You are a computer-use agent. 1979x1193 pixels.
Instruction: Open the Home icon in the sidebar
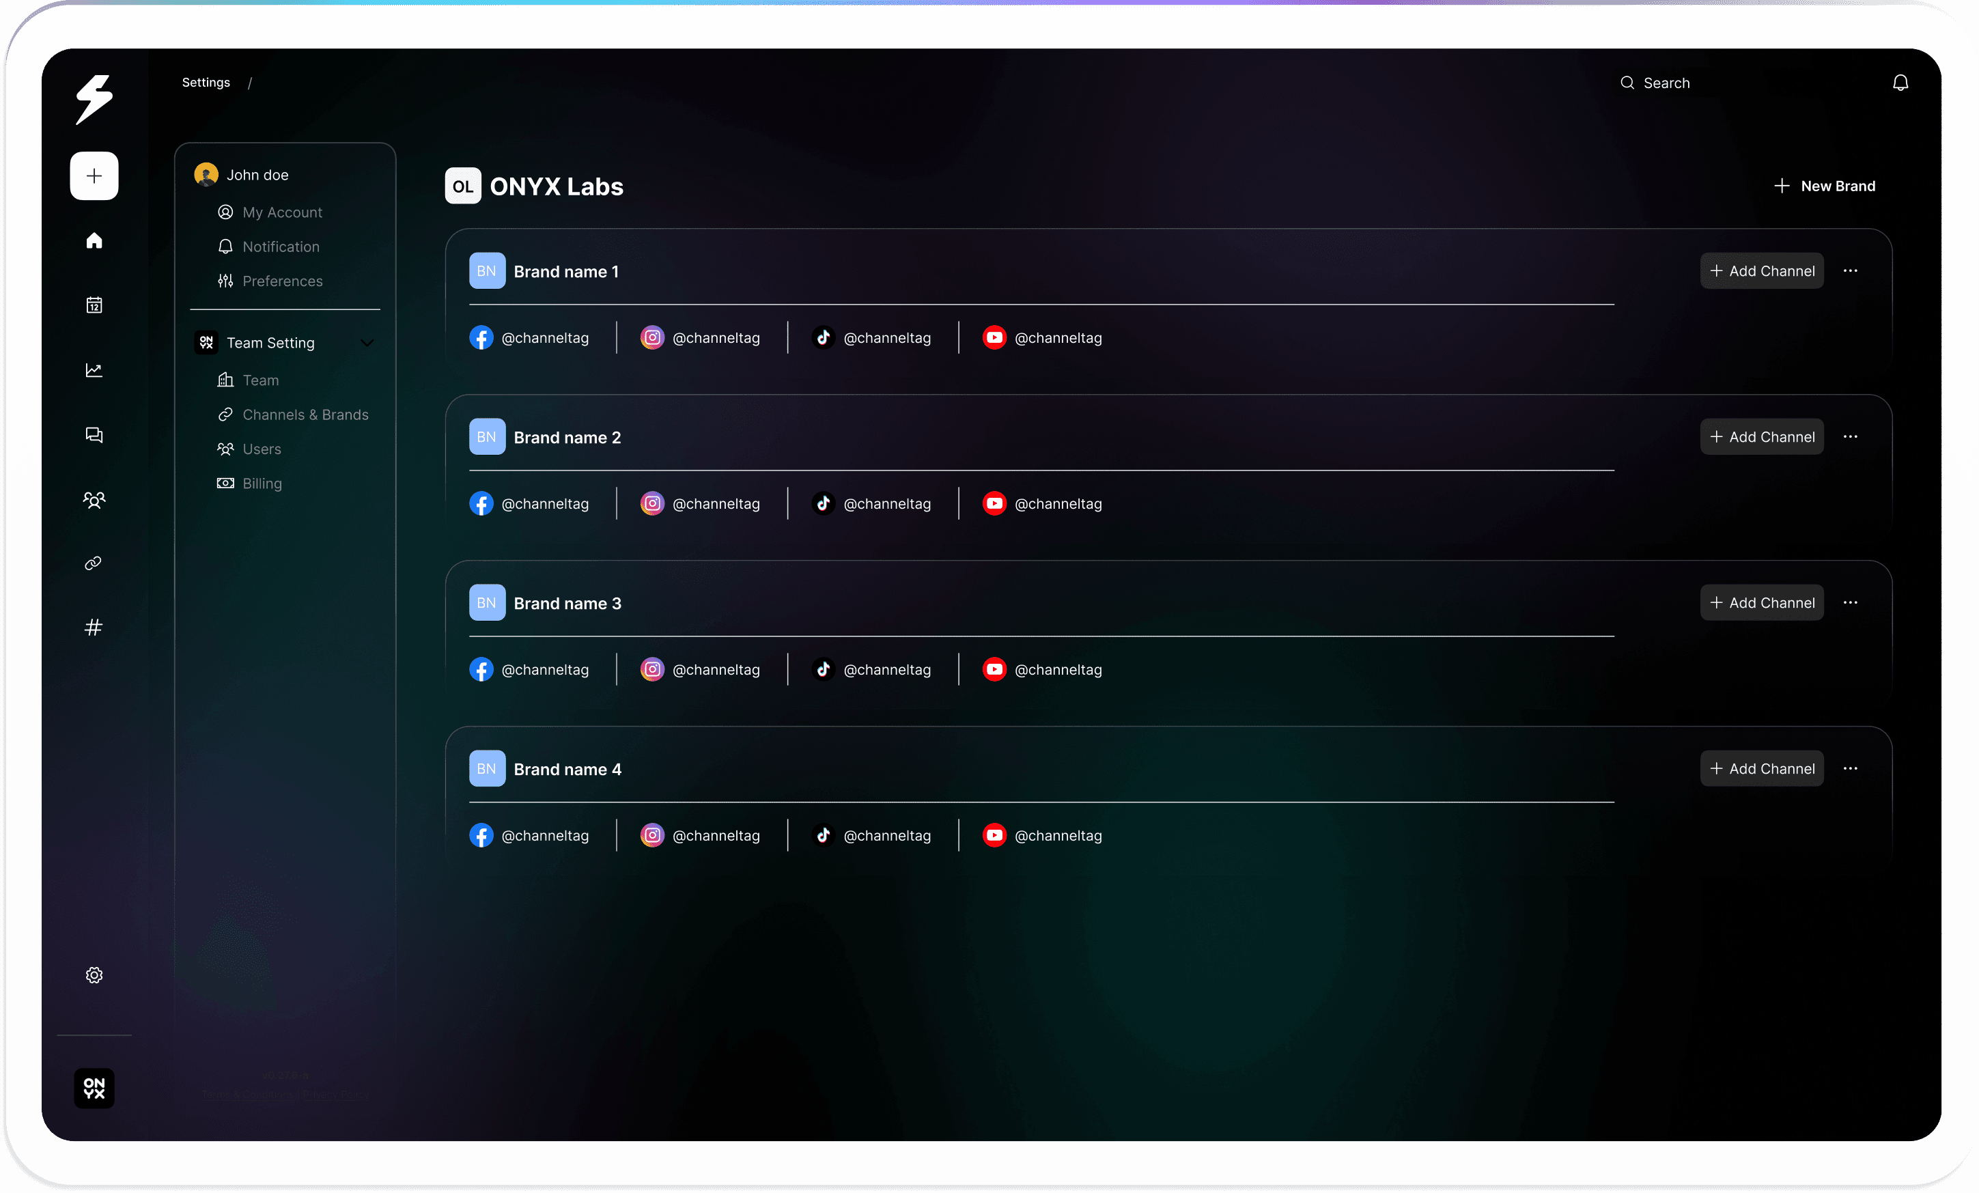(94, 240)
